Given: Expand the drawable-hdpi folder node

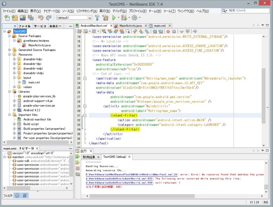Looking at the screenshot, I should coord(14,59).
